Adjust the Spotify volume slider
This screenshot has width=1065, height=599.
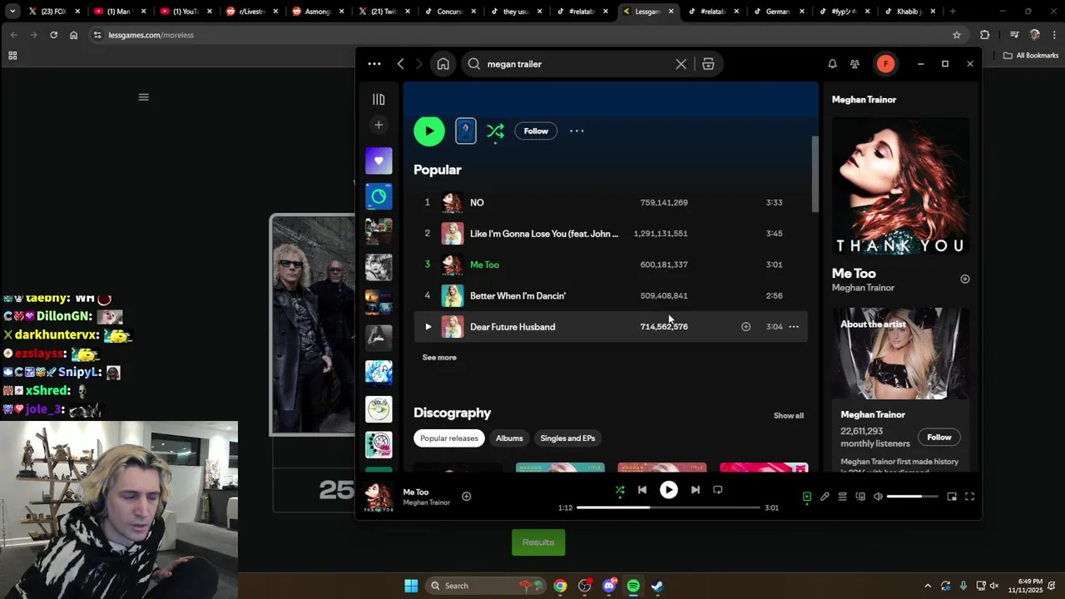(913, 497)
